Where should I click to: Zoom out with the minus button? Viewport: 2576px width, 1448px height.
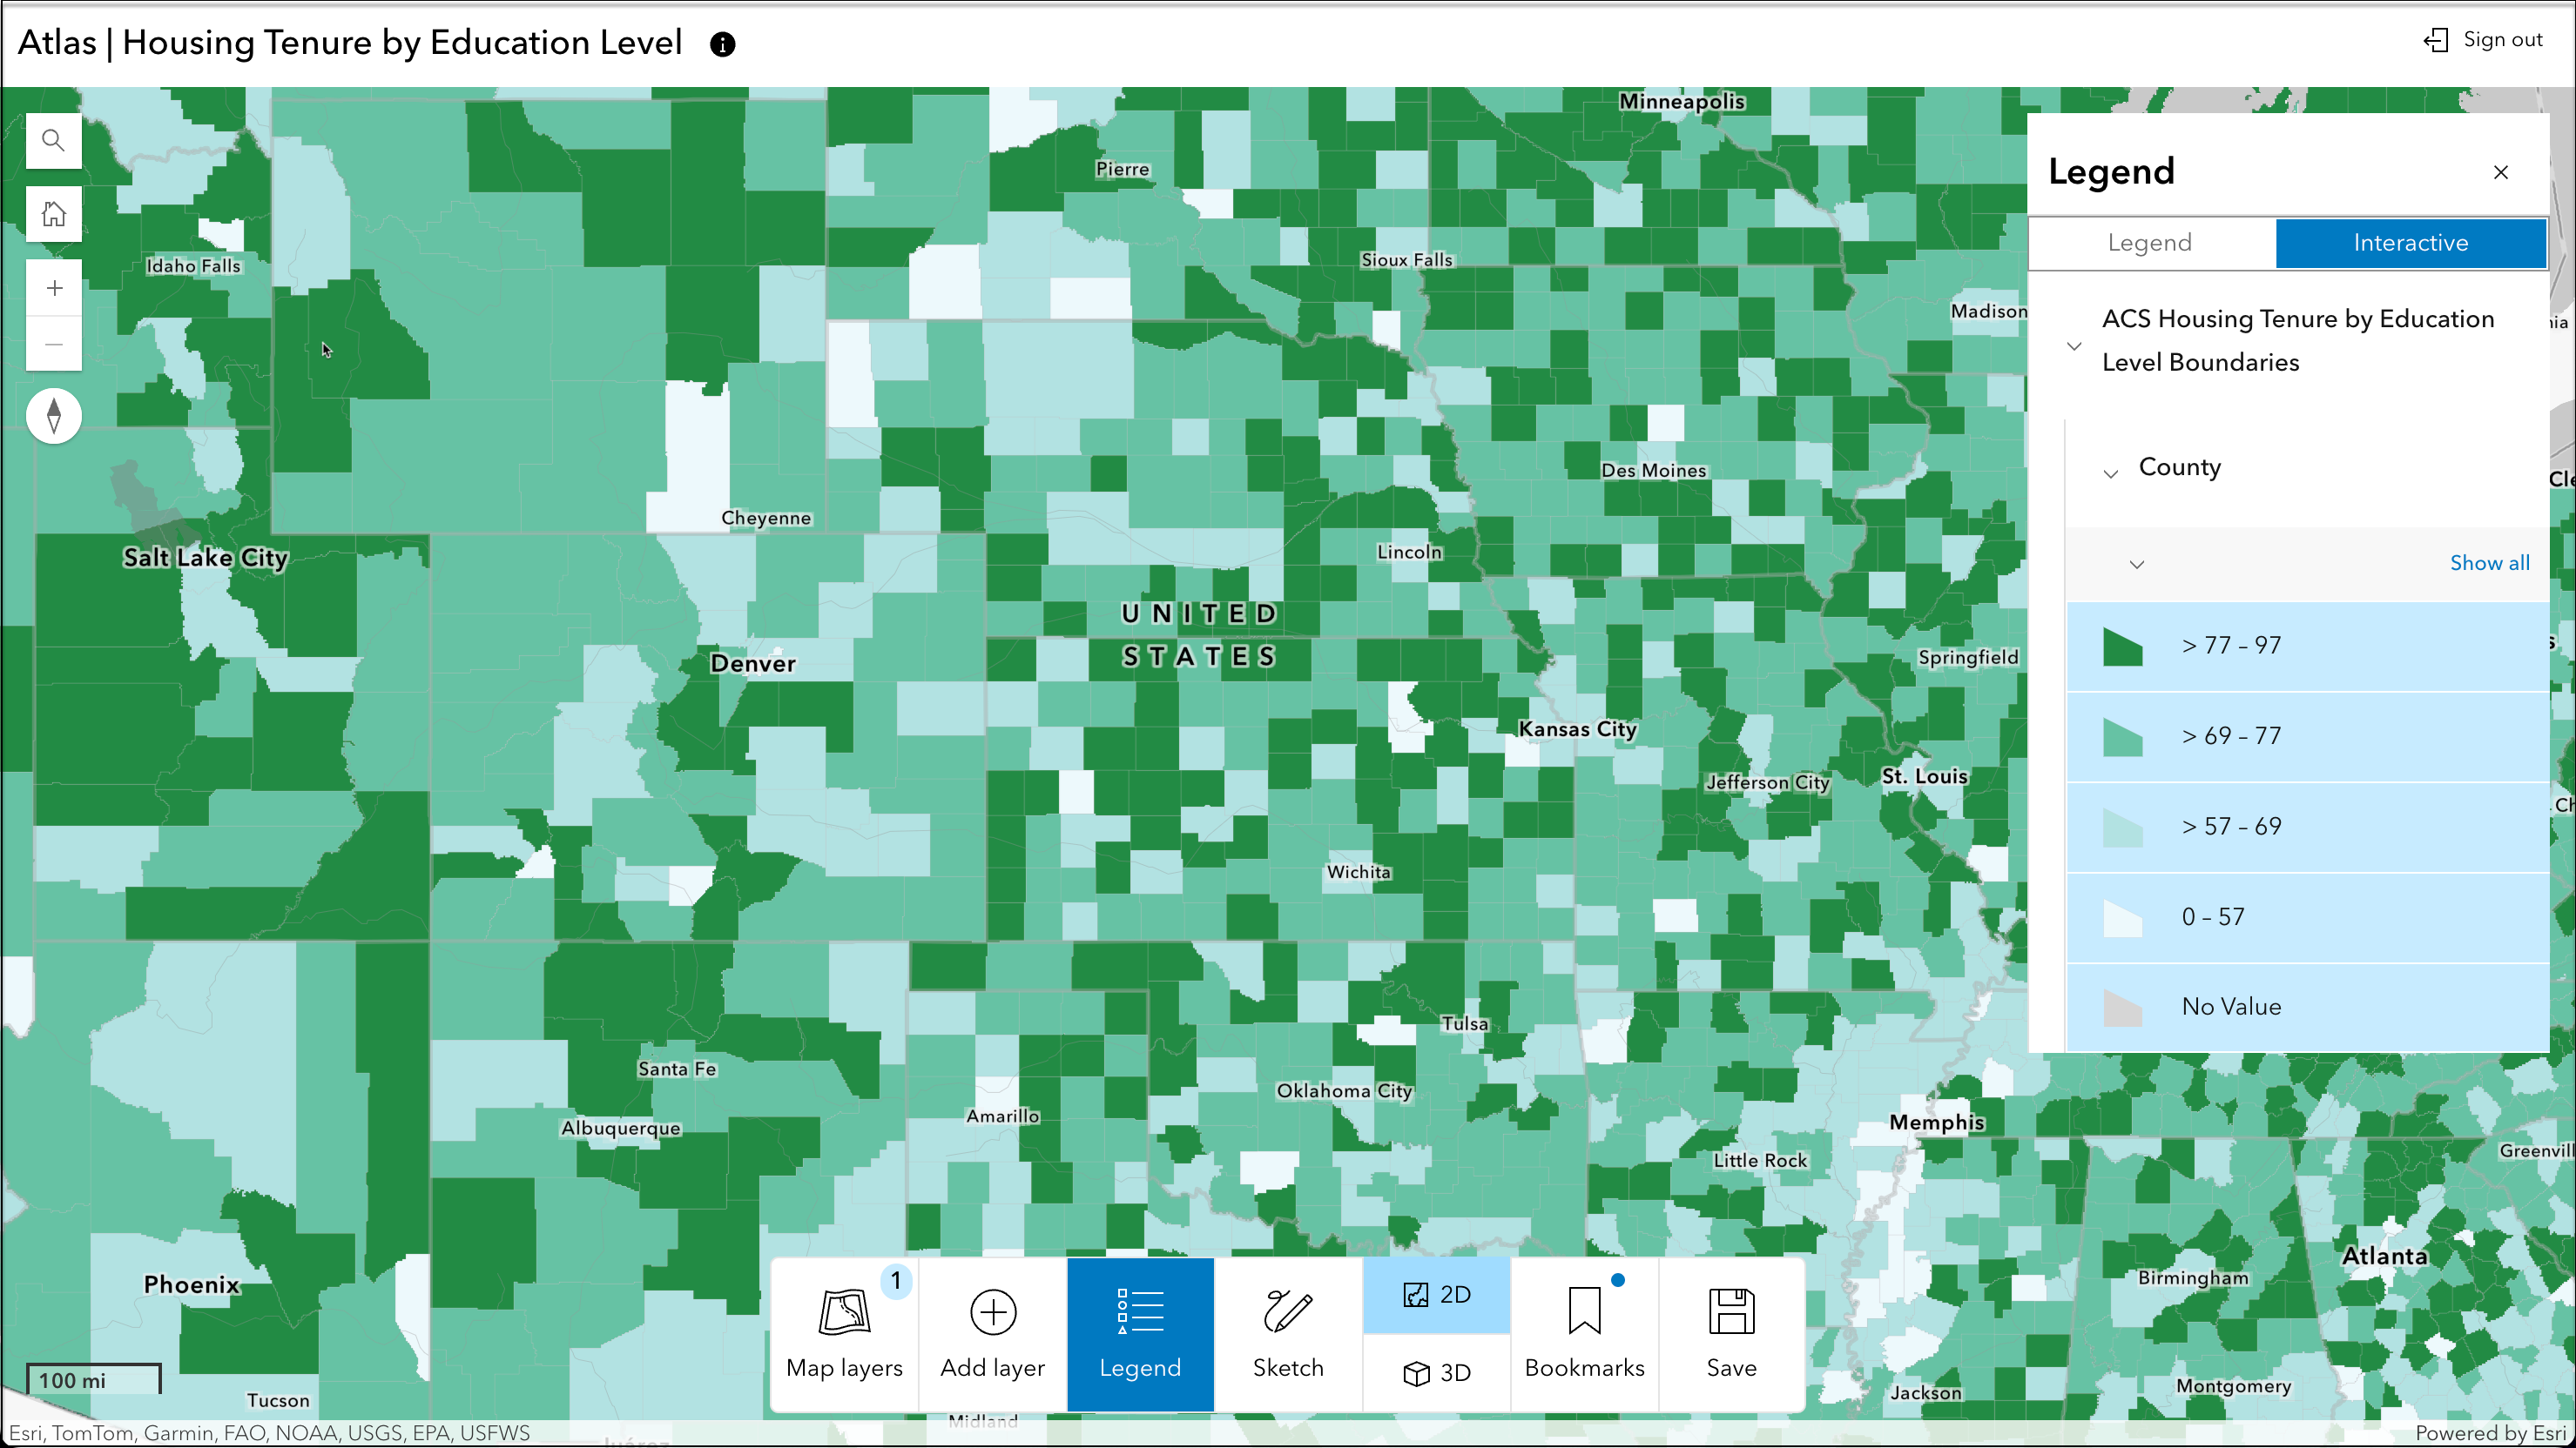click(54, 345)
